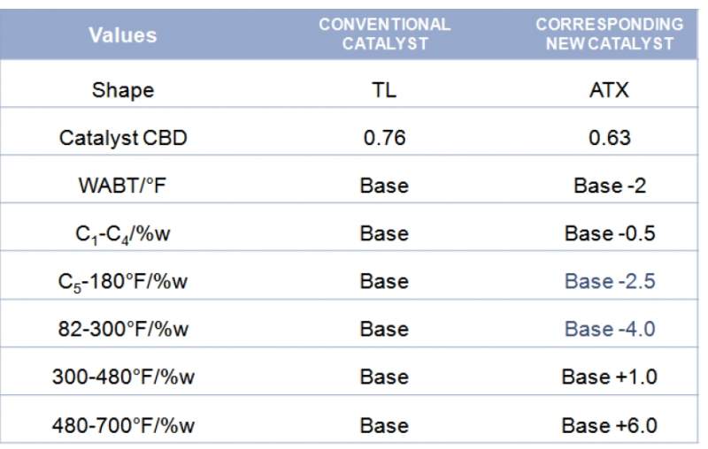Click the "Values" column header
The height and width of the screenshot is (449, 708).
[122, 35]
